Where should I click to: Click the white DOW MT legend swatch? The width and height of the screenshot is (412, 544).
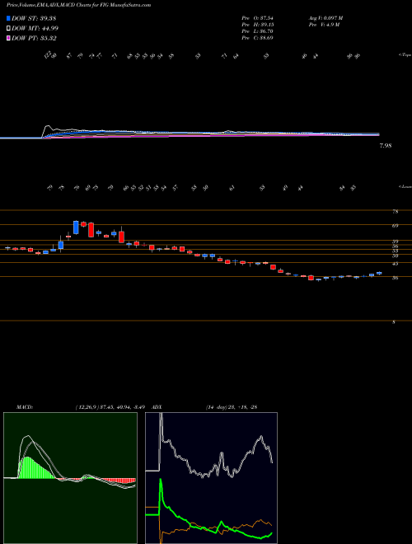click(8, 29)
